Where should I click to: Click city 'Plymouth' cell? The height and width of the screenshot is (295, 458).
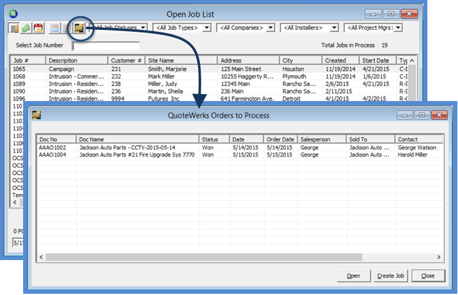[294, 76]
